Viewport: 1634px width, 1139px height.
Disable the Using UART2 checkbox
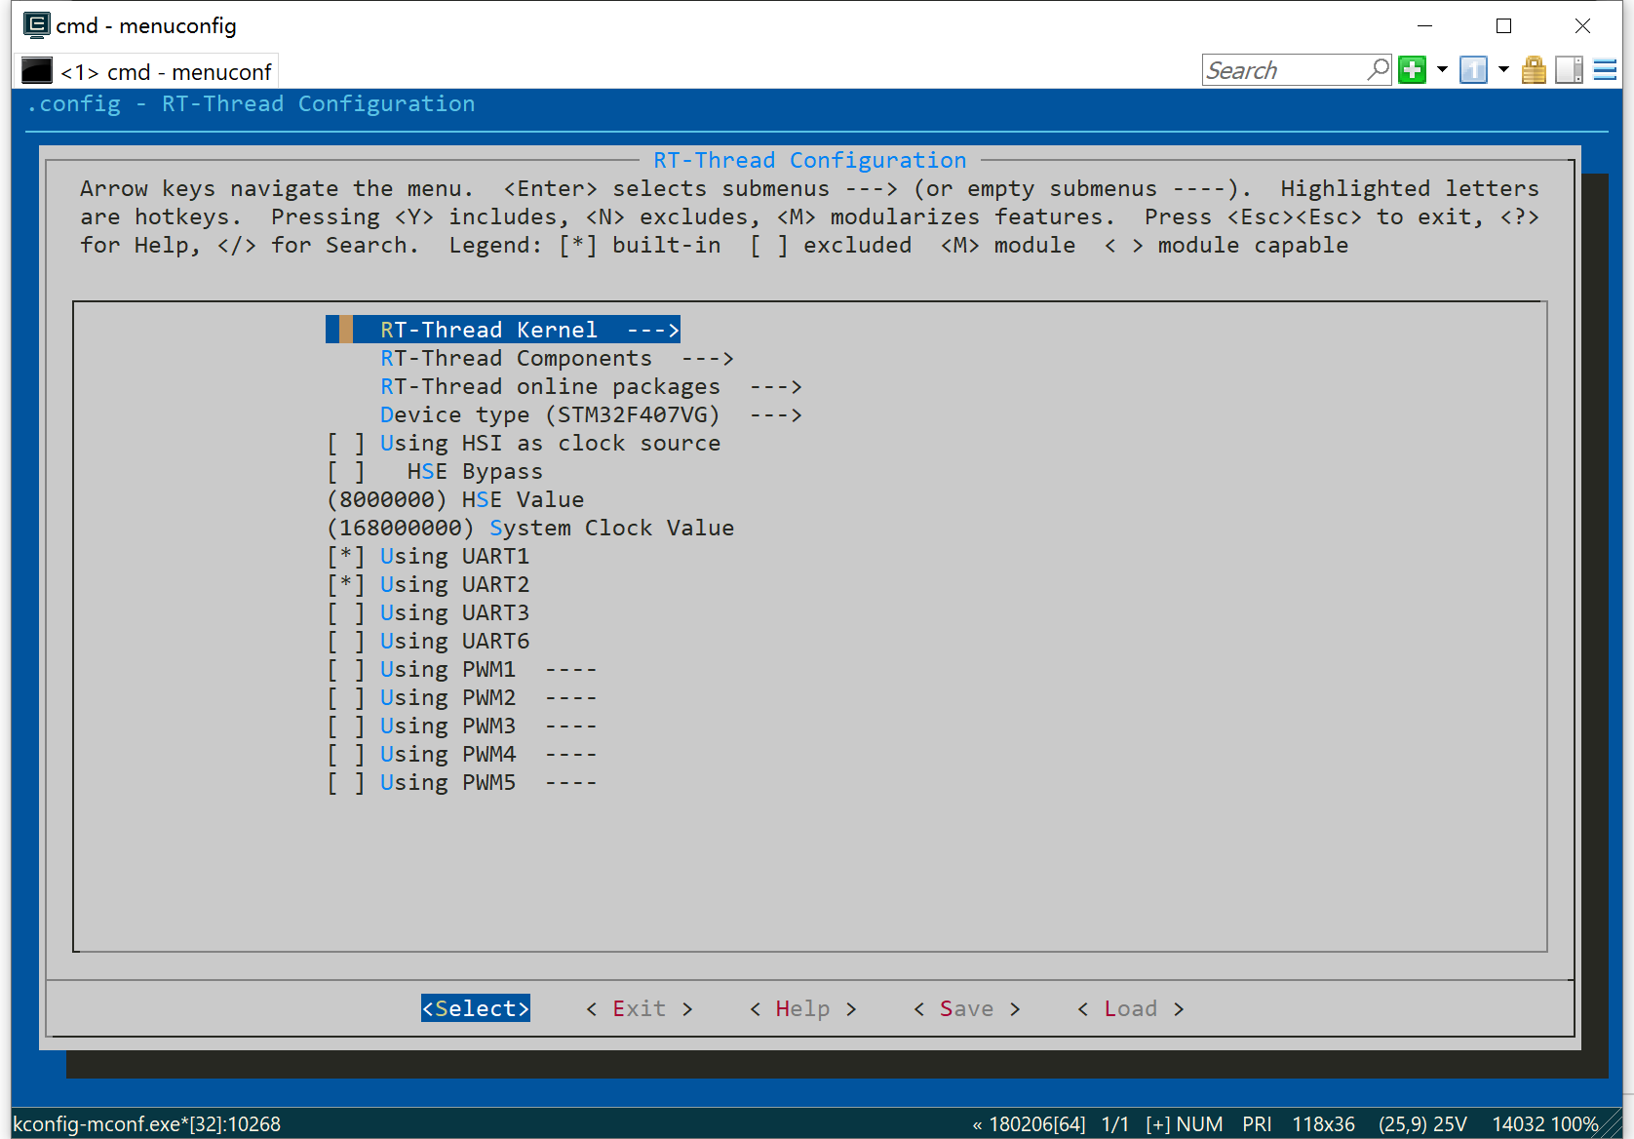click(x=346, y=585)
